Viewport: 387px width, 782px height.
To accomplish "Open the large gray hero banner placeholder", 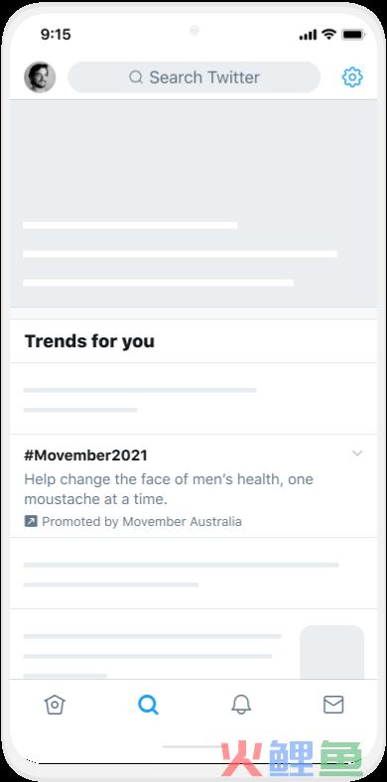I will point(193,203).
